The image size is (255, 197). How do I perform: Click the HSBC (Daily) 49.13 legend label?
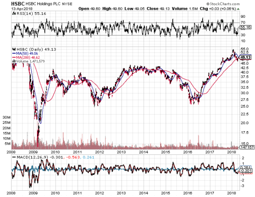[x=37, y=49]
